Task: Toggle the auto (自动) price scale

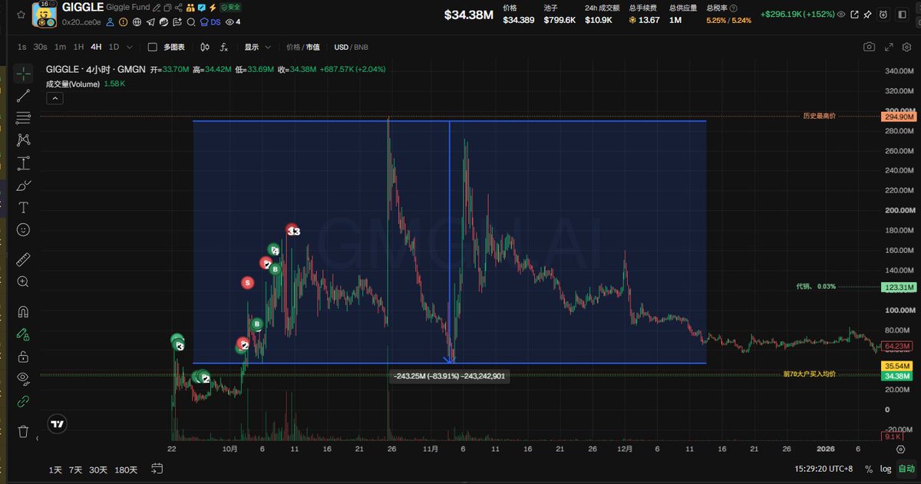Action: point(906,469)
